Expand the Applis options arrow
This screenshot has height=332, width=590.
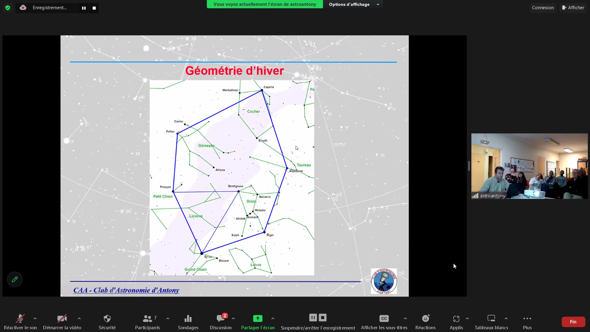pyautogui.click(x=467, y=318)
